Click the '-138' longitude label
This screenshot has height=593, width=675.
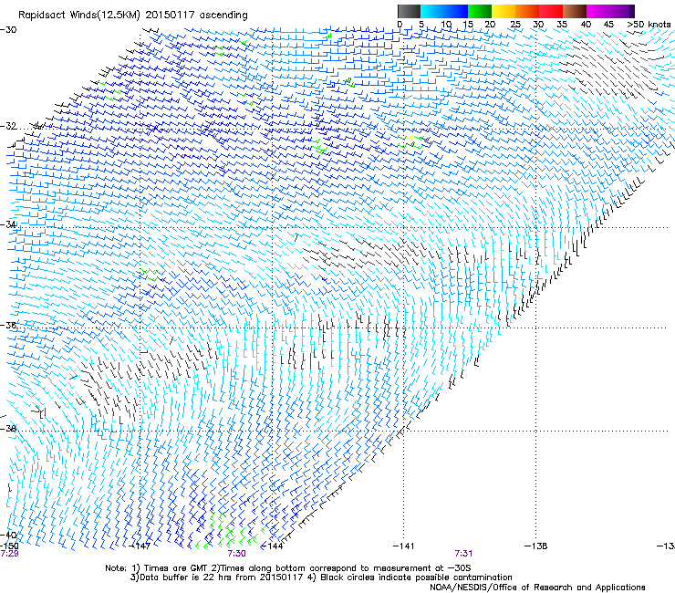(536, 546)
